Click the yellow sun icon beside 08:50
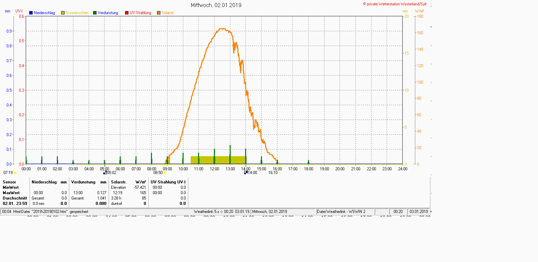The image size is (538, 262). (x=165, y=173)
